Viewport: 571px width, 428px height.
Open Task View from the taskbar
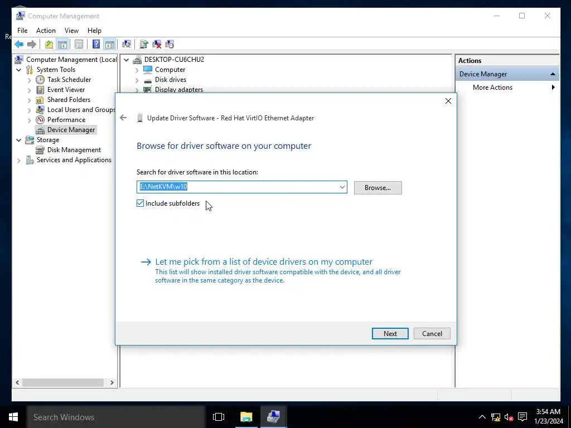219,417
